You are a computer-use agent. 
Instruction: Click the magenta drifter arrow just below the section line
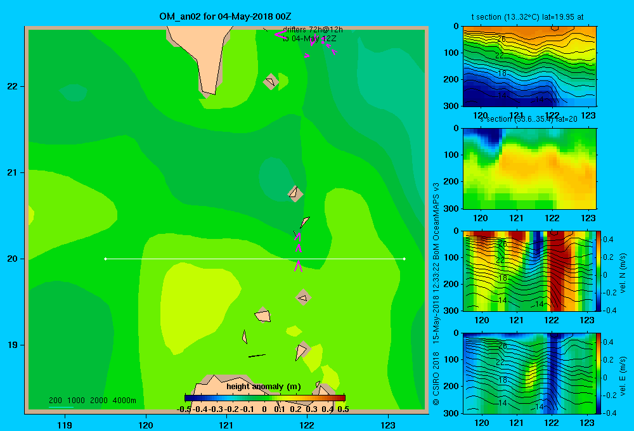pos(299,266)
